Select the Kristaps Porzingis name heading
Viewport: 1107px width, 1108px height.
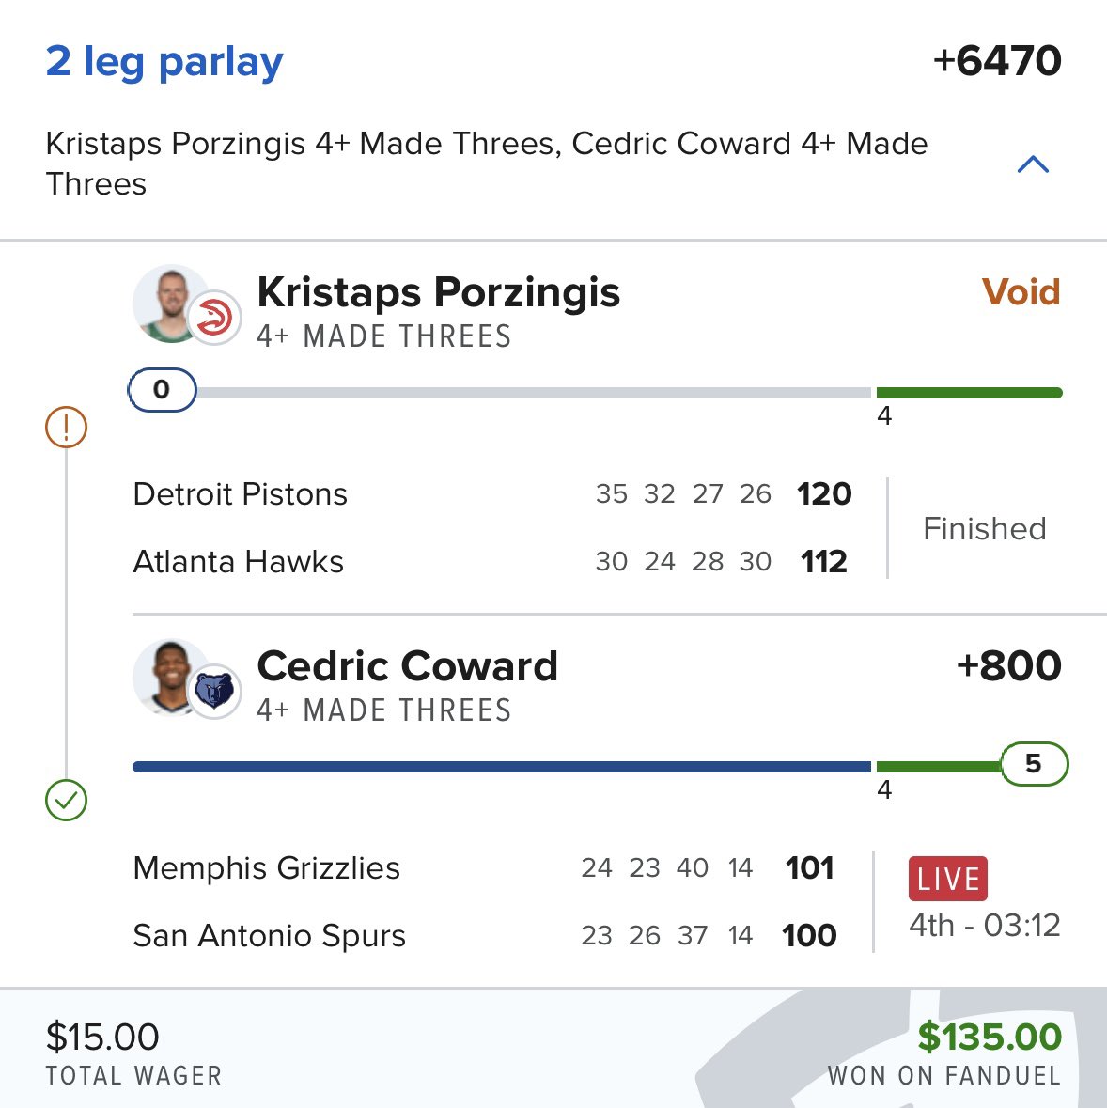438,292
